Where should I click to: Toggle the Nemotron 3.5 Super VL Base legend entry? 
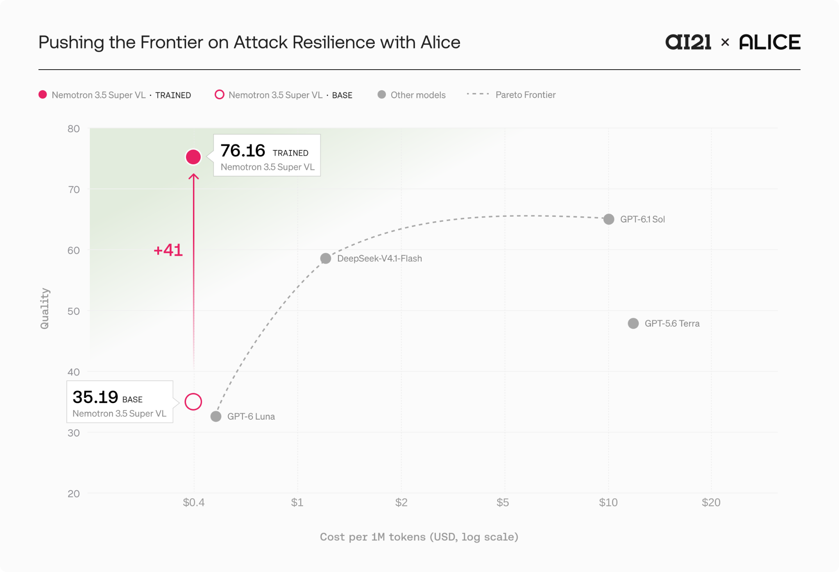click(x=283, y=95)
